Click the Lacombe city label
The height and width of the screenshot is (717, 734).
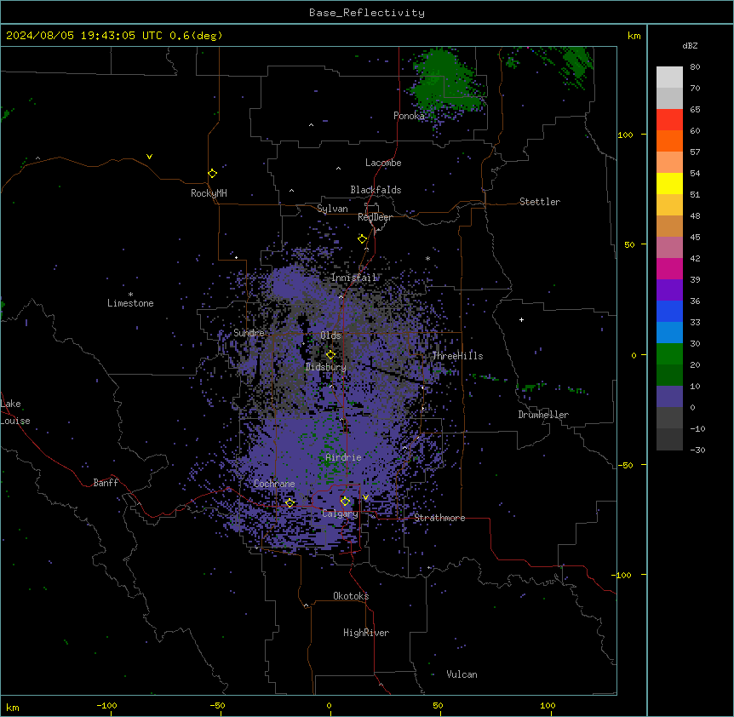[383, 163]
